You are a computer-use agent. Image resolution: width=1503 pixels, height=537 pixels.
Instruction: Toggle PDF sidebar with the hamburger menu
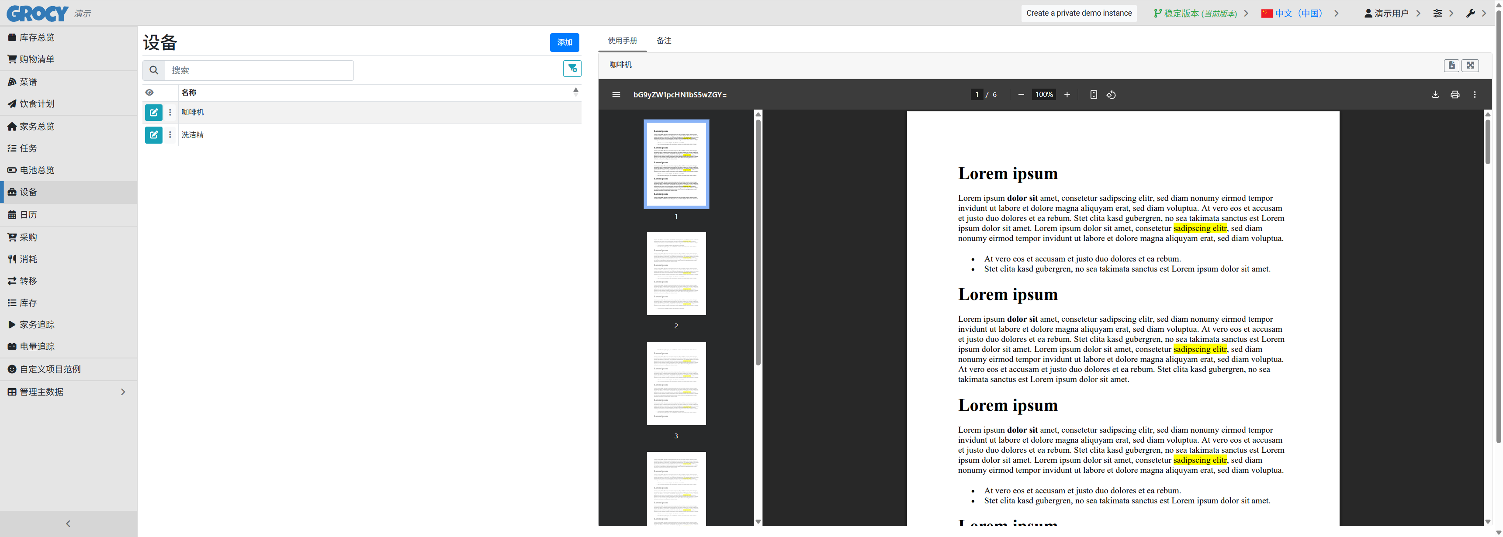click(x=616, y=94)
